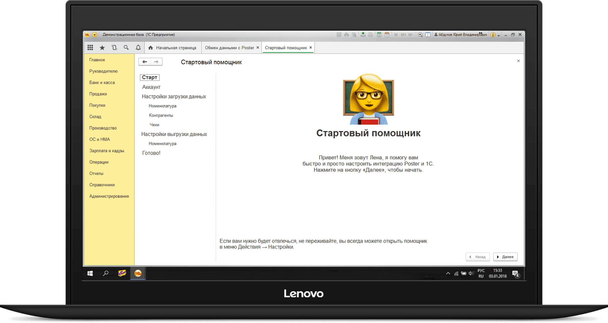The height and width of the screenshot is (323, 608).
Task: Click the 1C logo icon in the title bar
Action: pyautogui.click(x=87, y=35)
